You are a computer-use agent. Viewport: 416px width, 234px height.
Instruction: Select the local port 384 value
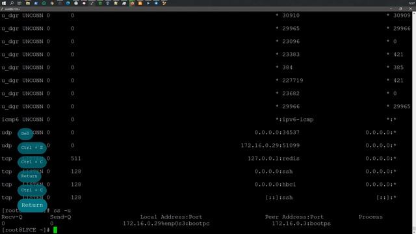(287, 68)
